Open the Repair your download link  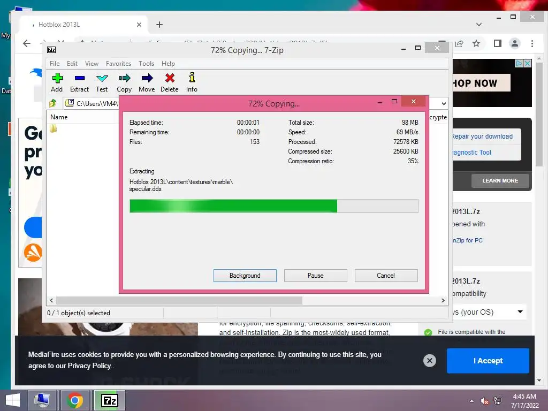[482, 136]
